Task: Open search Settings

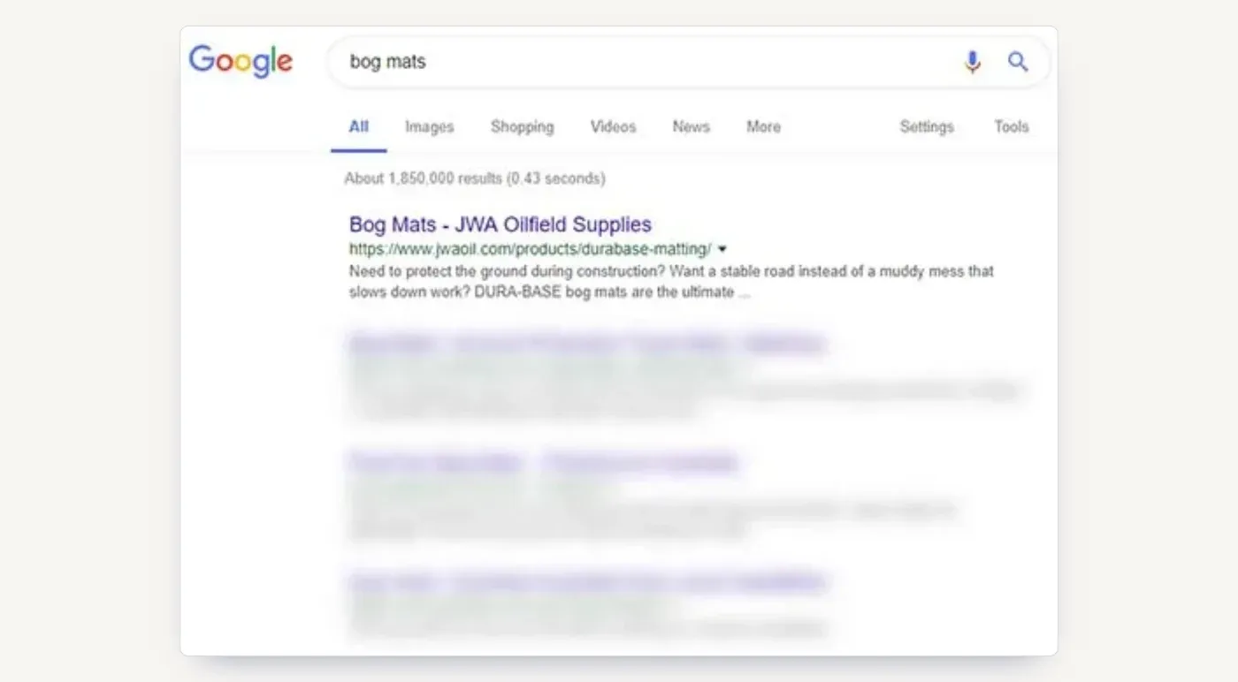Action: coord(927,126)
